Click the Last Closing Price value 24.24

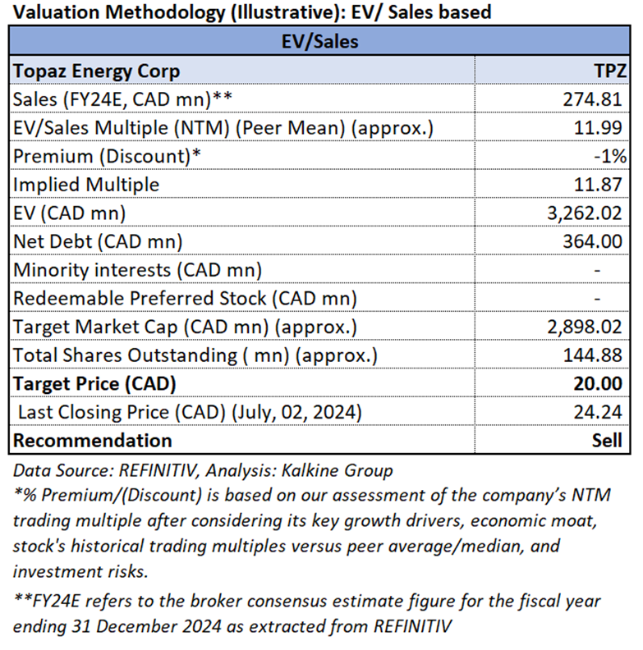tap(597, 412)
